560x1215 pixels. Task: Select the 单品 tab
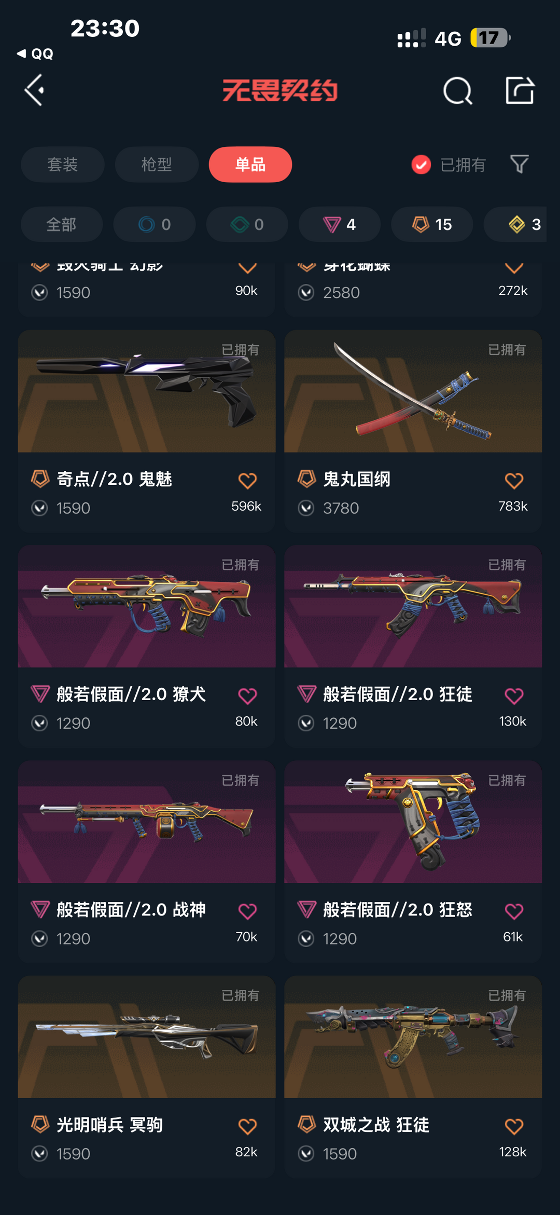pyautogui.click(x=250, y=165)
